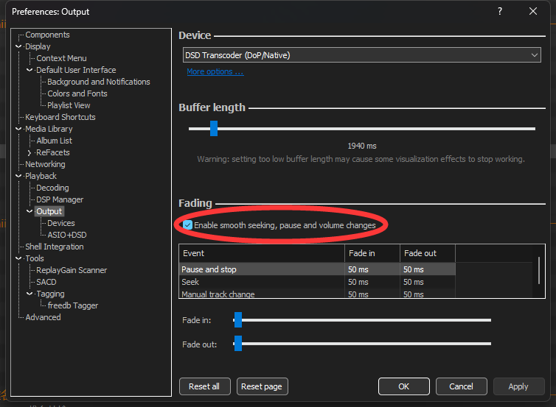Screen dimensions: 556x407
Task: Click the Fade in slider handle
Action: tap(238, 320)
